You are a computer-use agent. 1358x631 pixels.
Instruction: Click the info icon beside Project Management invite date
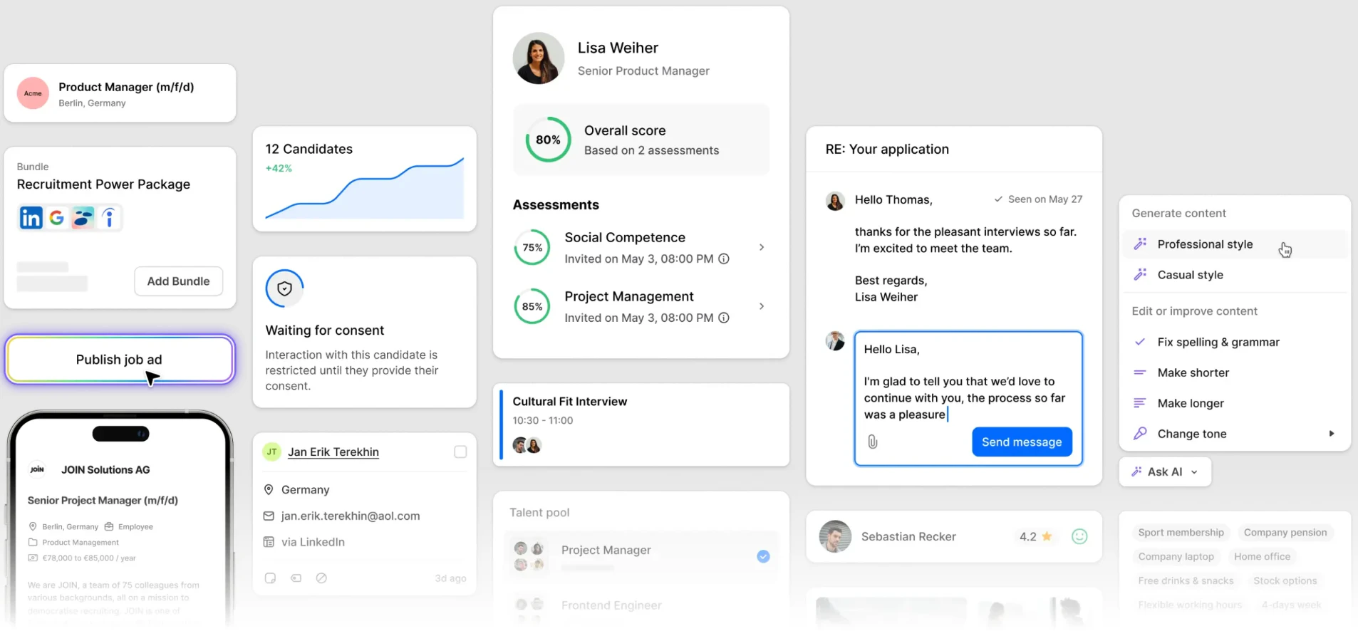click(x=724, y=318)
